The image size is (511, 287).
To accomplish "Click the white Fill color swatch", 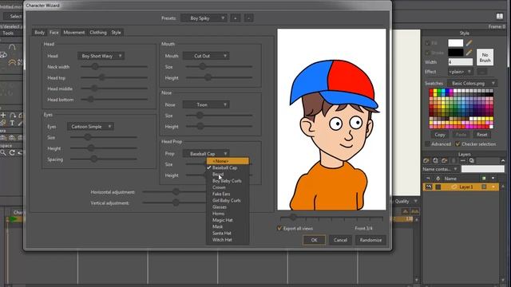I will click(456, 43).
